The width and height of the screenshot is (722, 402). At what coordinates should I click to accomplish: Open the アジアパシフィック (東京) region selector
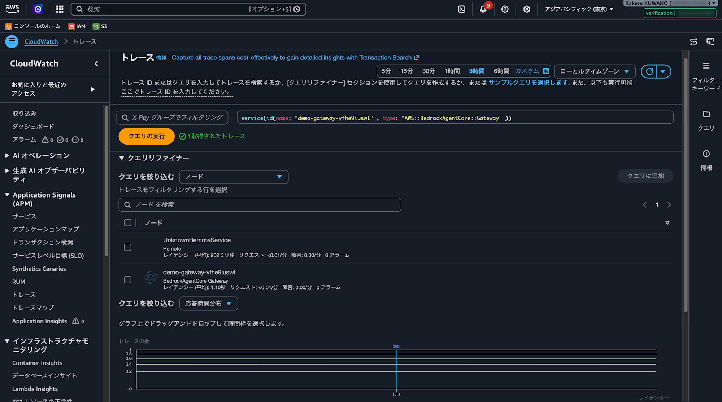[579, 9]
